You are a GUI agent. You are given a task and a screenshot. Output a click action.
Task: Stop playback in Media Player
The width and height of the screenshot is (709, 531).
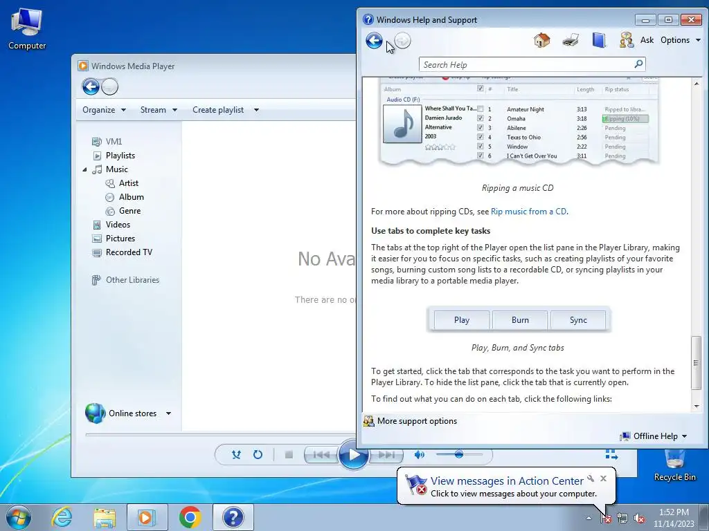pos(289,455)
